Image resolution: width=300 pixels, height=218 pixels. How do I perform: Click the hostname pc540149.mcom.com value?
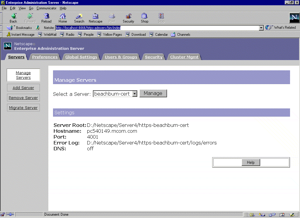coord(112,131)
